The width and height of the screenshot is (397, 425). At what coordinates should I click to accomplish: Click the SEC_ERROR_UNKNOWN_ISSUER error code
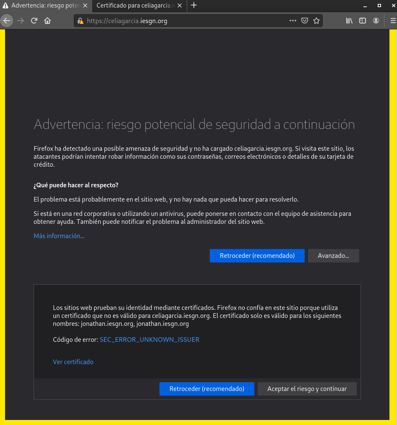click(x=149, y=339)
